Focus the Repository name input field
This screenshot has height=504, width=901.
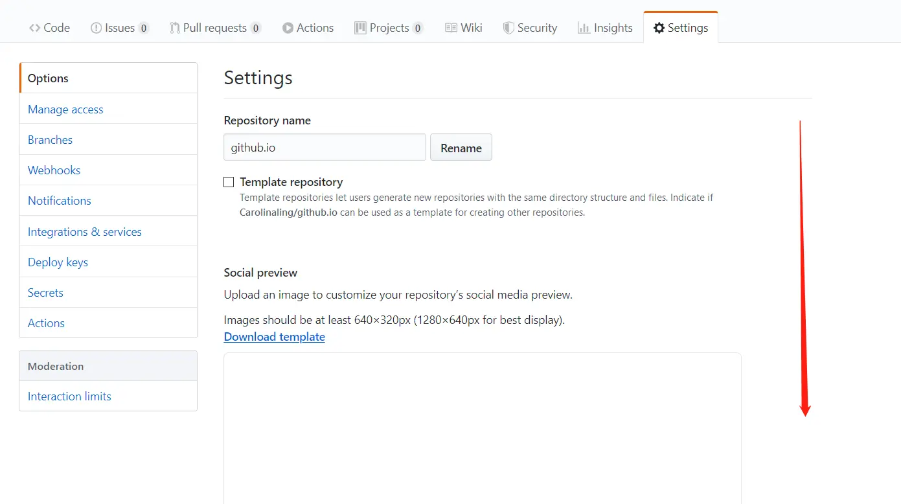pyautogui.click(x=325, y=148)
